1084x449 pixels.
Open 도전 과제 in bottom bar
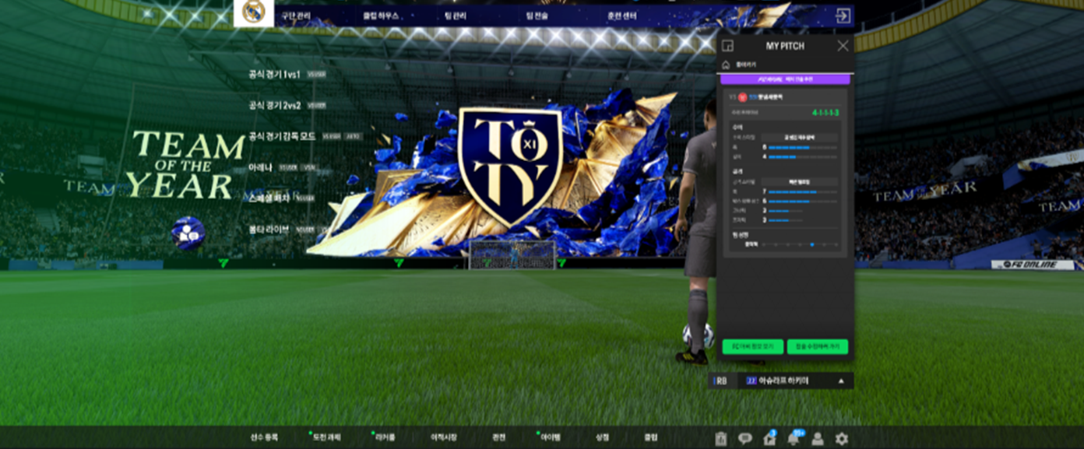point(326,437)
